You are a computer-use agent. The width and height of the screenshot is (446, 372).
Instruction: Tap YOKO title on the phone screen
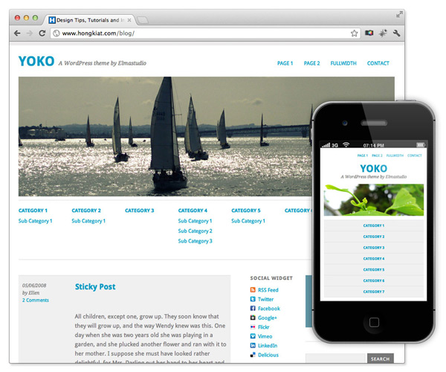point(373,168)
